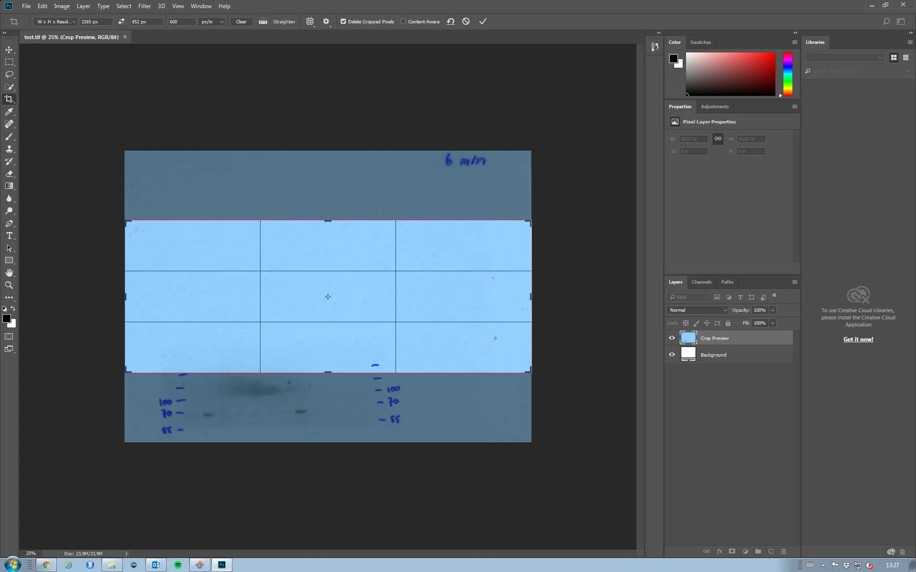Open the Normal blend mode dropdown
This screenshot has width=916, height=572.
tap(697, 310)
